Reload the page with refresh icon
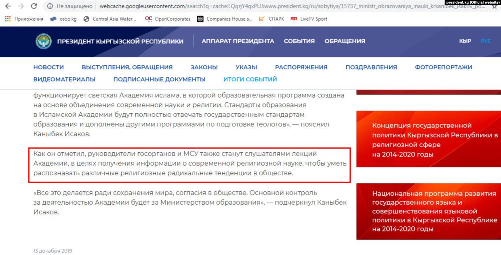This screenshot has width=501, height=255. click(x=34, y=6)
